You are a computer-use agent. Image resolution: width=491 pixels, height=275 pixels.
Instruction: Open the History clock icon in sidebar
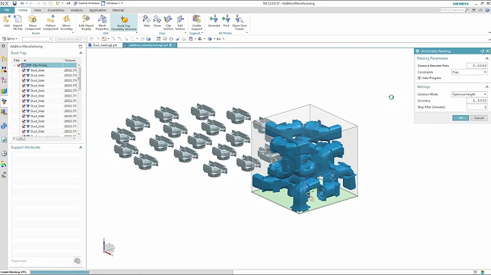[4, 153]
